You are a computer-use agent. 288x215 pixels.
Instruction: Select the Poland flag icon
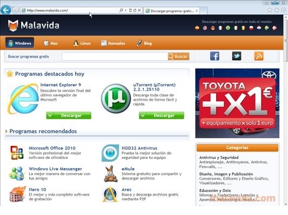(x=251, y=28)
